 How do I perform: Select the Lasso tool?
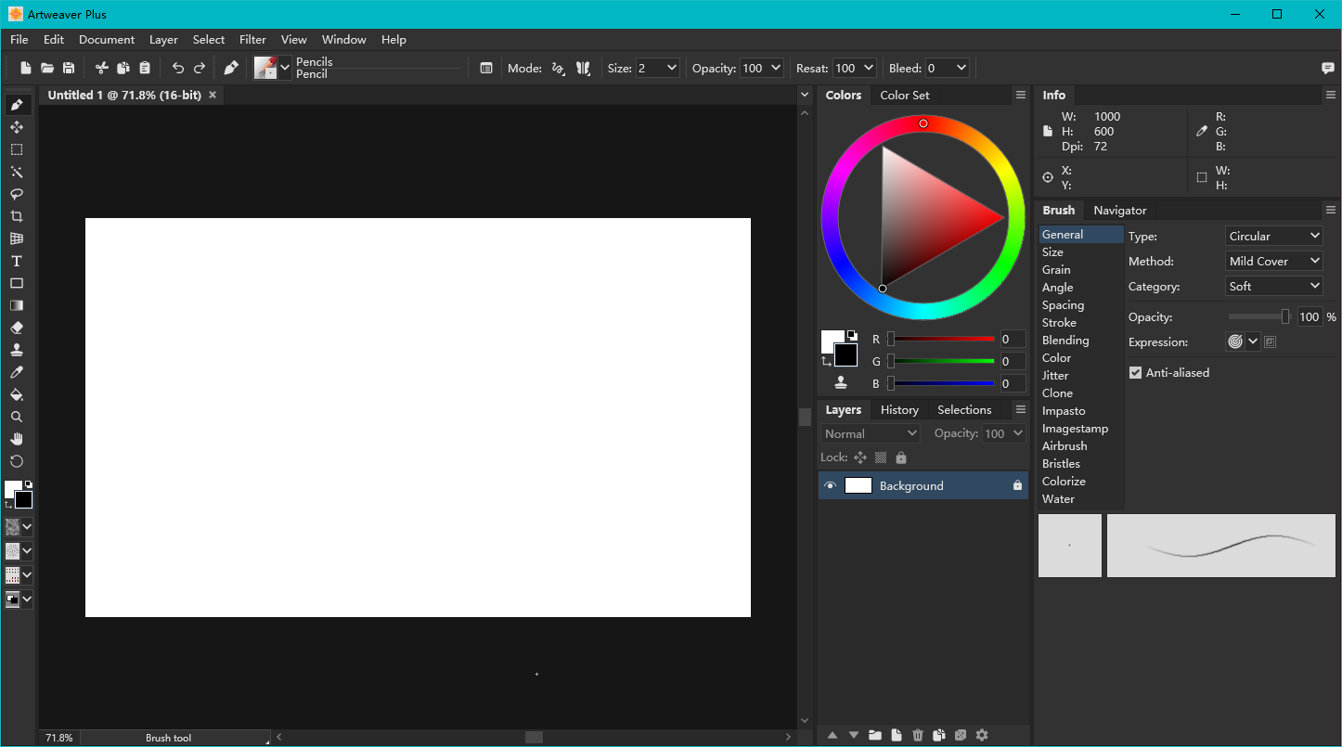tap(17, 194)
